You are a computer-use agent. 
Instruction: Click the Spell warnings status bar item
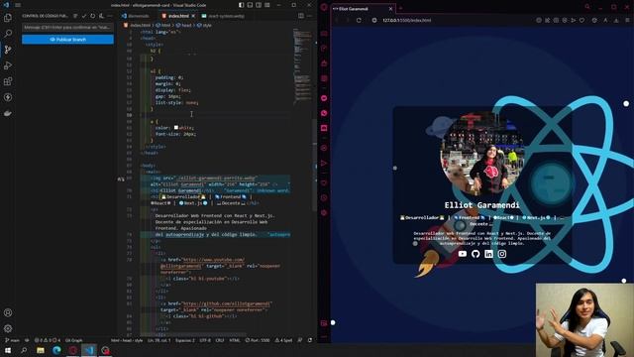point(283,340)
